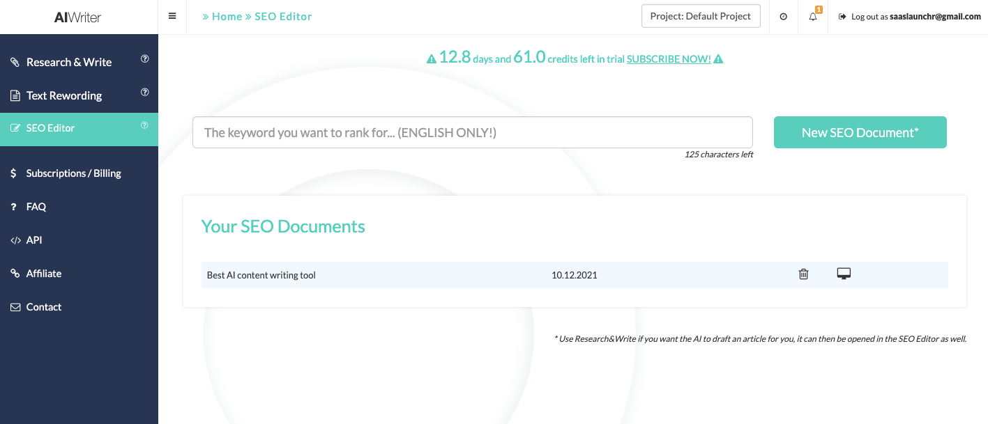
Task: Open the Project: Default Project selector
Action: click(701, 16)
